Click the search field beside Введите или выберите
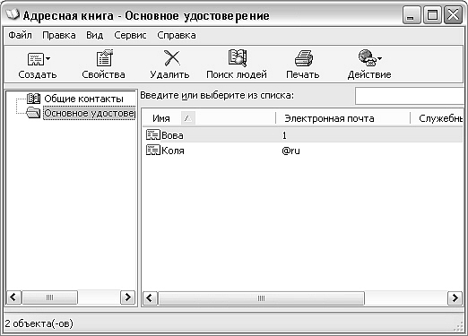 [x=410, y=96]
